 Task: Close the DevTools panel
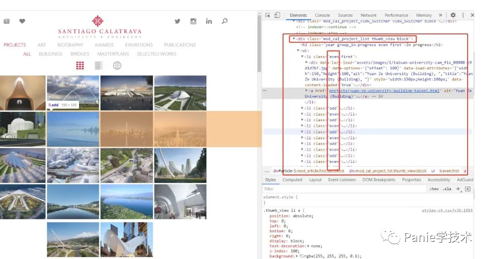point(472,15)
